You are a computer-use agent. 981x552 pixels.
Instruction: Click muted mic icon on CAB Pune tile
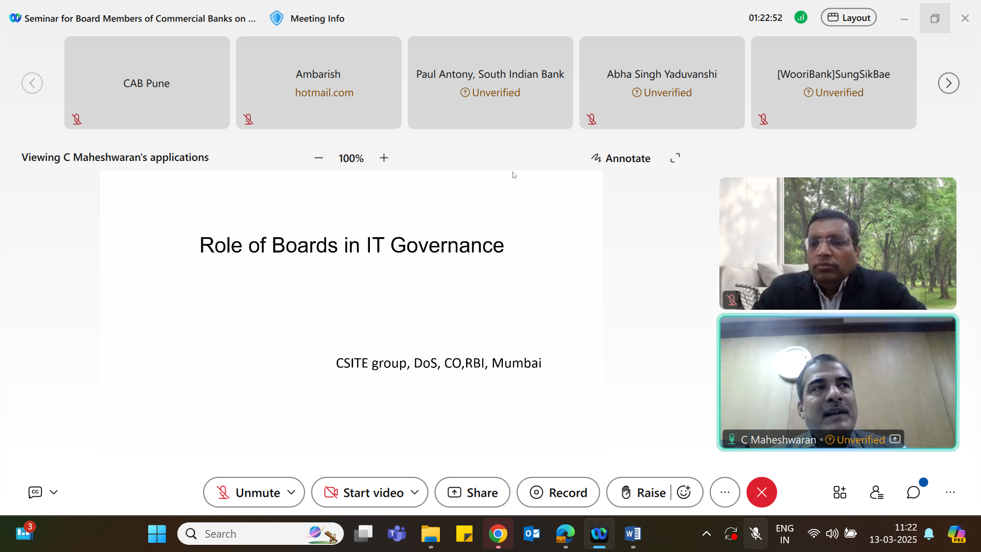[x=77, y=119]
